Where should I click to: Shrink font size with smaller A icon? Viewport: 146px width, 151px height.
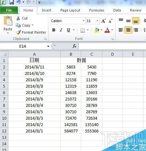click(110, 21)
